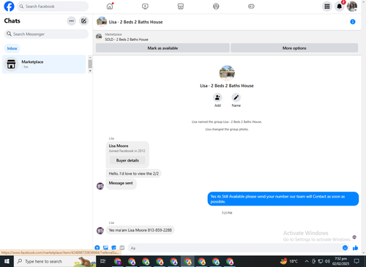This screenshot has width=366, height=267.
Task: Open Buyer details for Lisa Moore
Action: (x=127, y=160)
